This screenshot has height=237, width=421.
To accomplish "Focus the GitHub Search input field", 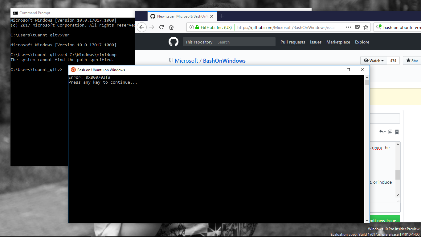I will [x=245, y=42].
